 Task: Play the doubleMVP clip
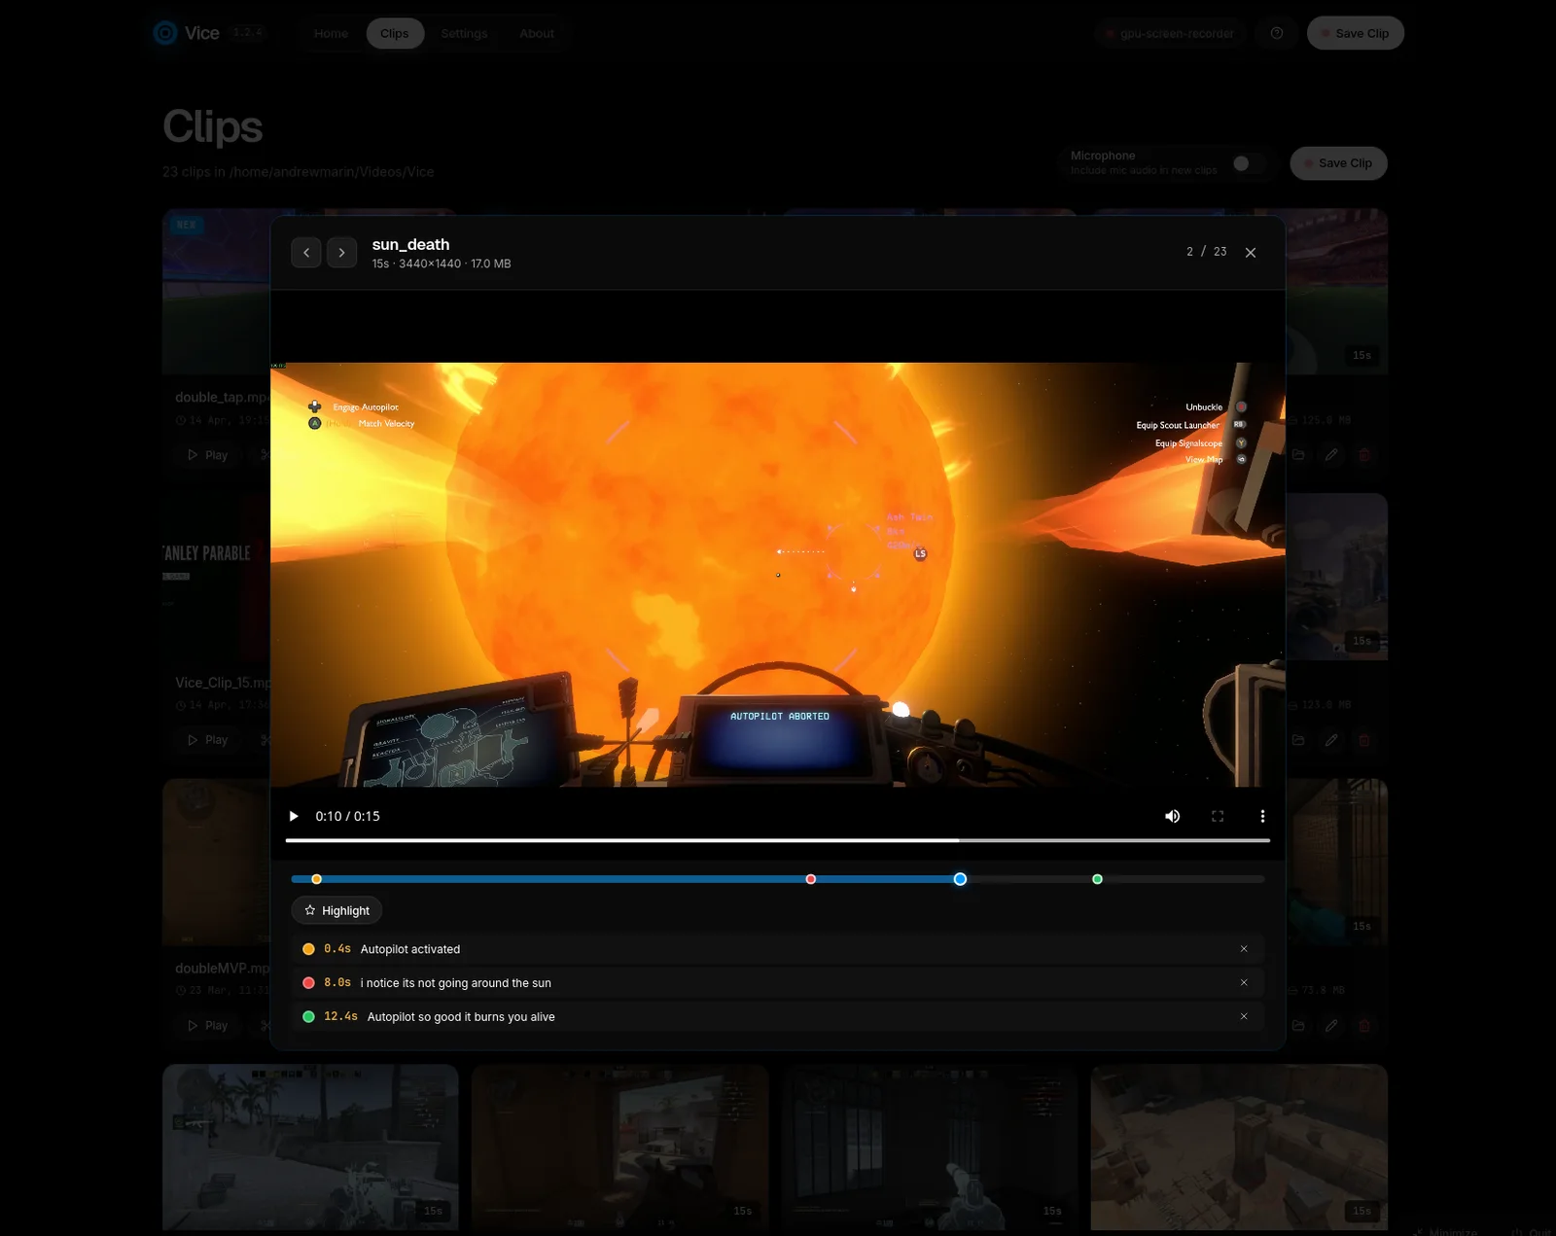(207, 1026)
